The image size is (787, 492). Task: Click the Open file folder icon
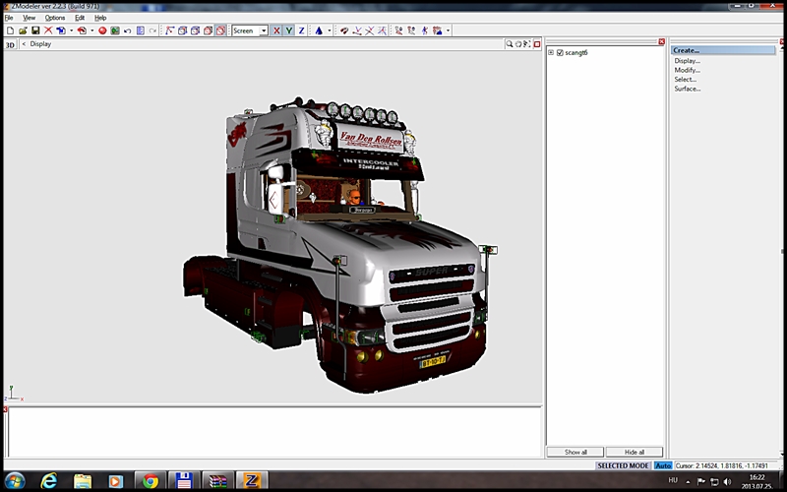pyautogui.click(x=22, y=31)
